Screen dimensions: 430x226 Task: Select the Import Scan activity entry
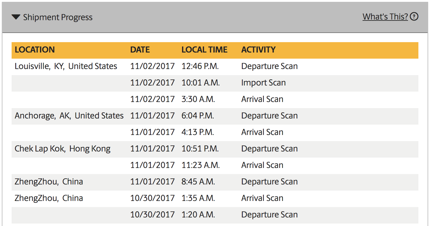tap(264, 83)
